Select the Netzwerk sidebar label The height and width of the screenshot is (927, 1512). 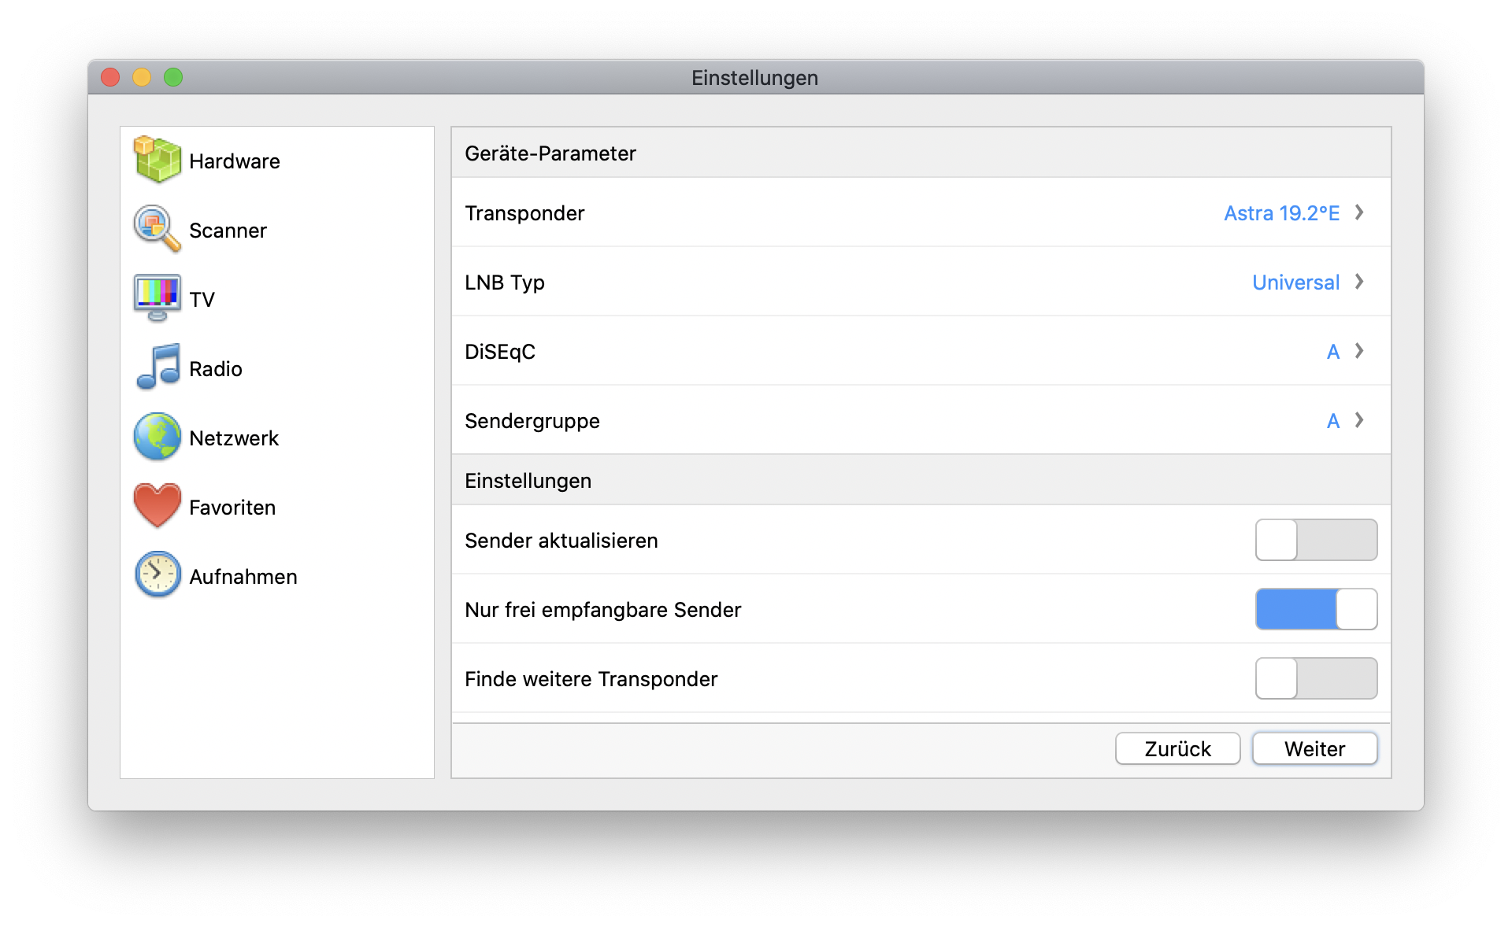tap(234, 438)
